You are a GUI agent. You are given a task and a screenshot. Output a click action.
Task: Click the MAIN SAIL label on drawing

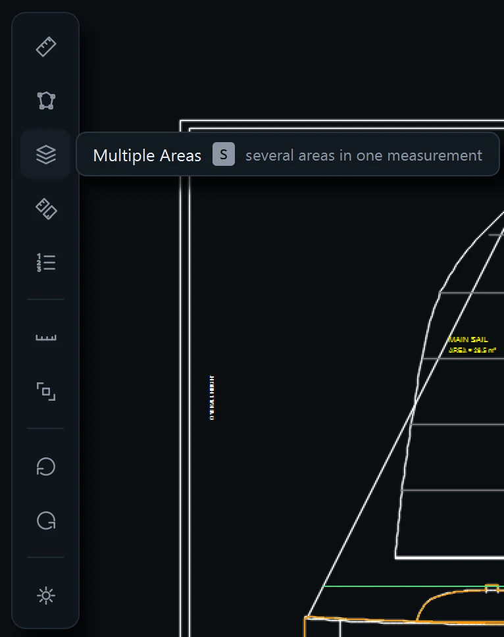468,340
